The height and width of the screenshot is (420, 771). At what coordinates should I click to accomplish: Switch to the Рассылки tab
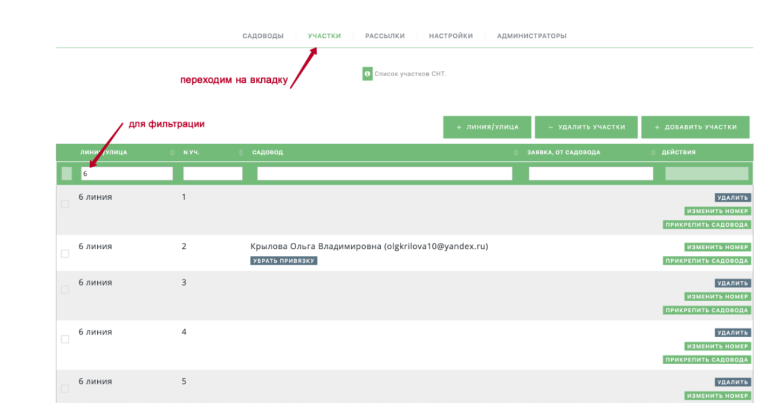(385, 36)
